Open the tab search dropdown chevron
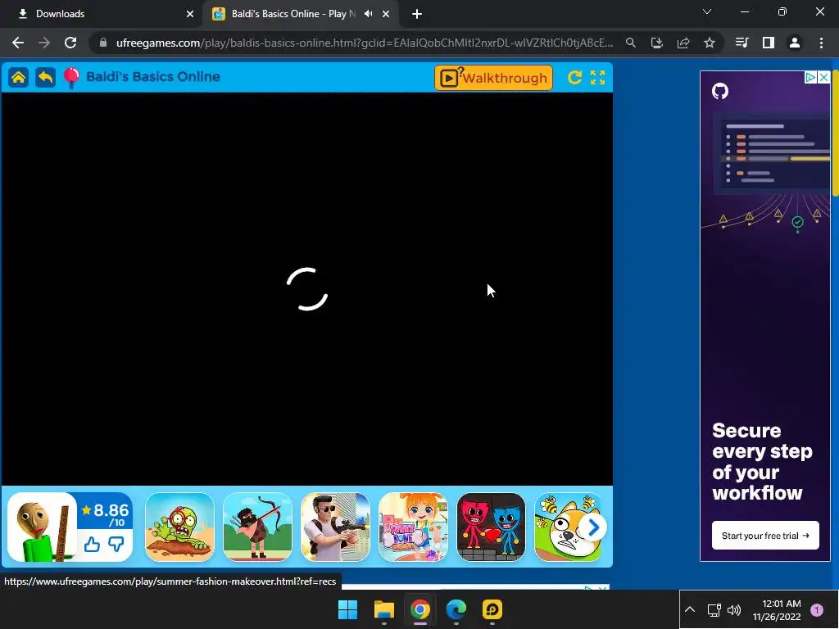 [x=707, y=11]
